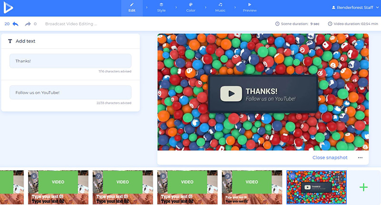The height and width of the screenshot is (205, 381).
Task: Click the play button in snapshot preview
Action: tap(231, 93)
